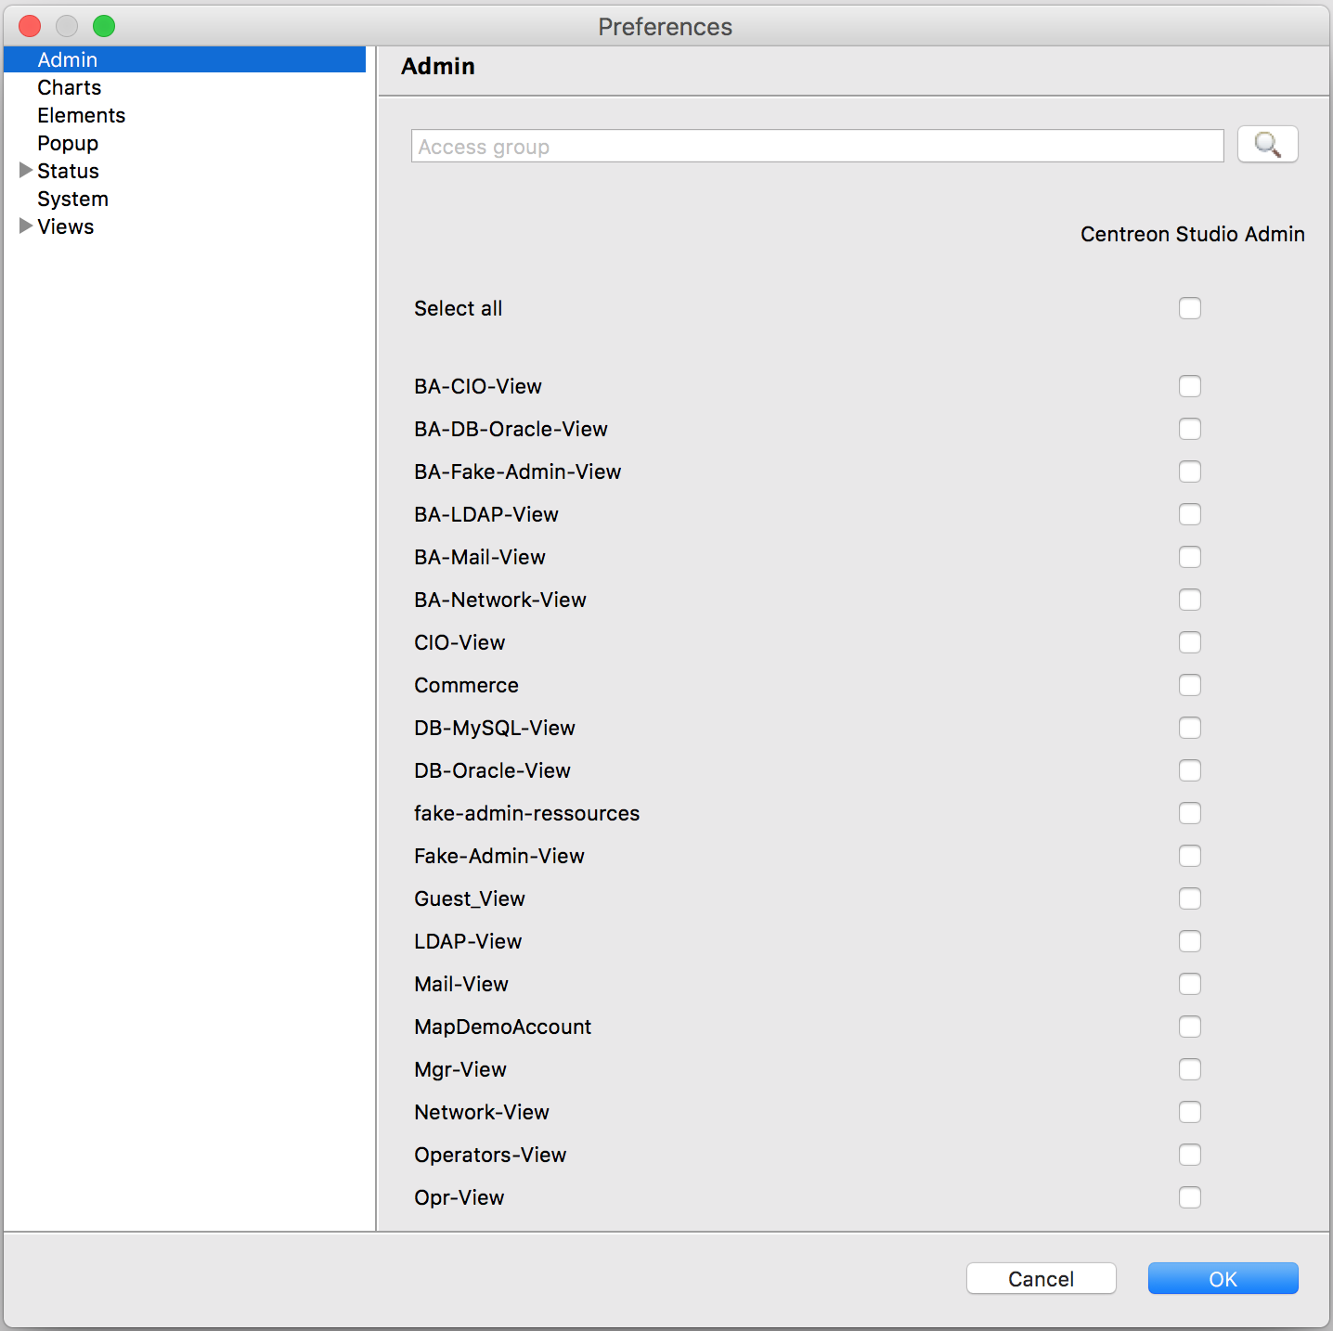Enable admin for MapDemoAccount
This screenshot has height=1331, width=1333.
[1189, 1027]
